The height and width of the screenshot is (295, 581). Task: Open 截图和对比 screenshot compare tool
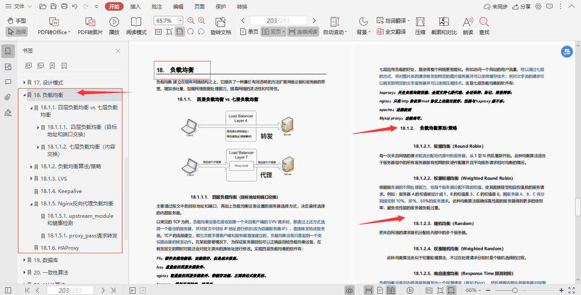pos(444,26)
